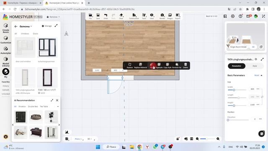Undo the last action

106,16
